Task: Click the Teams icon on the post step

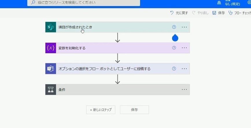Action: pyautogui.click(x=51, y=69)
